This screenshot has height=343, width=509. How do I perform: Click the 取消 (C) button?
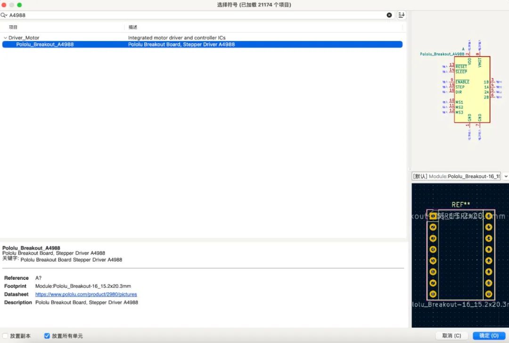click(x=452, y=335)
